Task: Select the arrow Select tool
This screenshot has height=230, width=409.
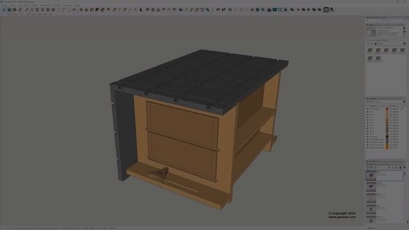Action: click(x=4, y=10)
